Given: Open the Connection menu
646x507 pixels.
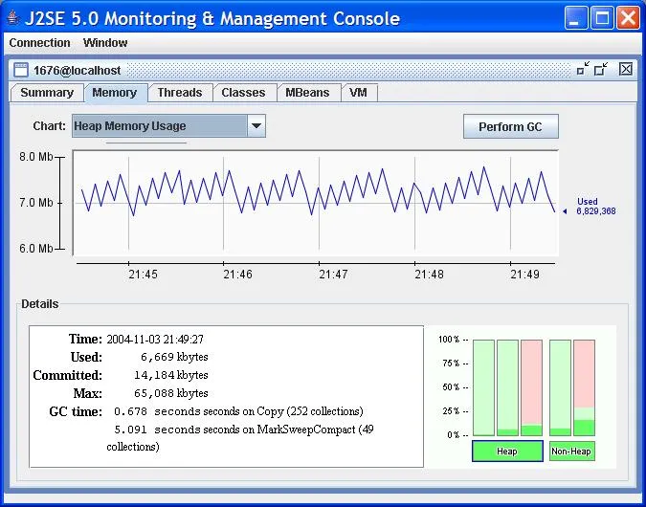Looking at the screenshot, I should [x=39, y=43].
